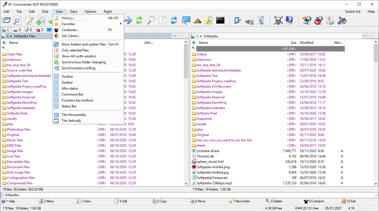
Task: Open the Extra menu
Action: click(x=74, y=12)
